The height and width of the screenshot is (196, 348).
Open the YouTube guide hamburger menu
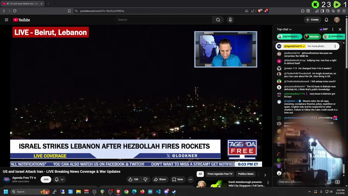(7, 20)
